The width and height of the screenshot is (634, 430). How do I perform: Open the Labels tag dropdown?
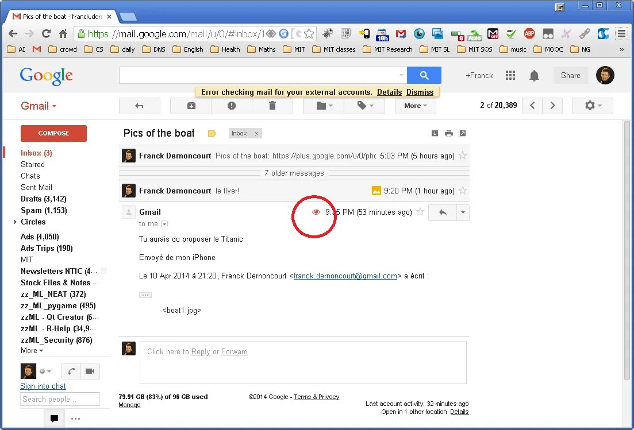(365, 106)
